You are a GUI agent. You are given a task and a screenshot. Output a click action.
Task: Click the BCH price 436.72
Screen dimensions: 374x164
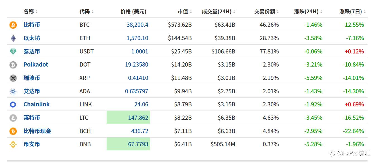coord(140,131)
